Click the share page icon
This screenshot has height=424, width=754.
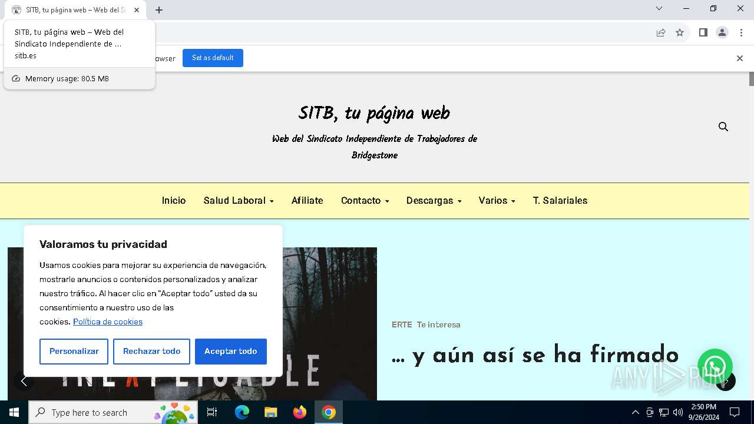click(x=661, y=32)
